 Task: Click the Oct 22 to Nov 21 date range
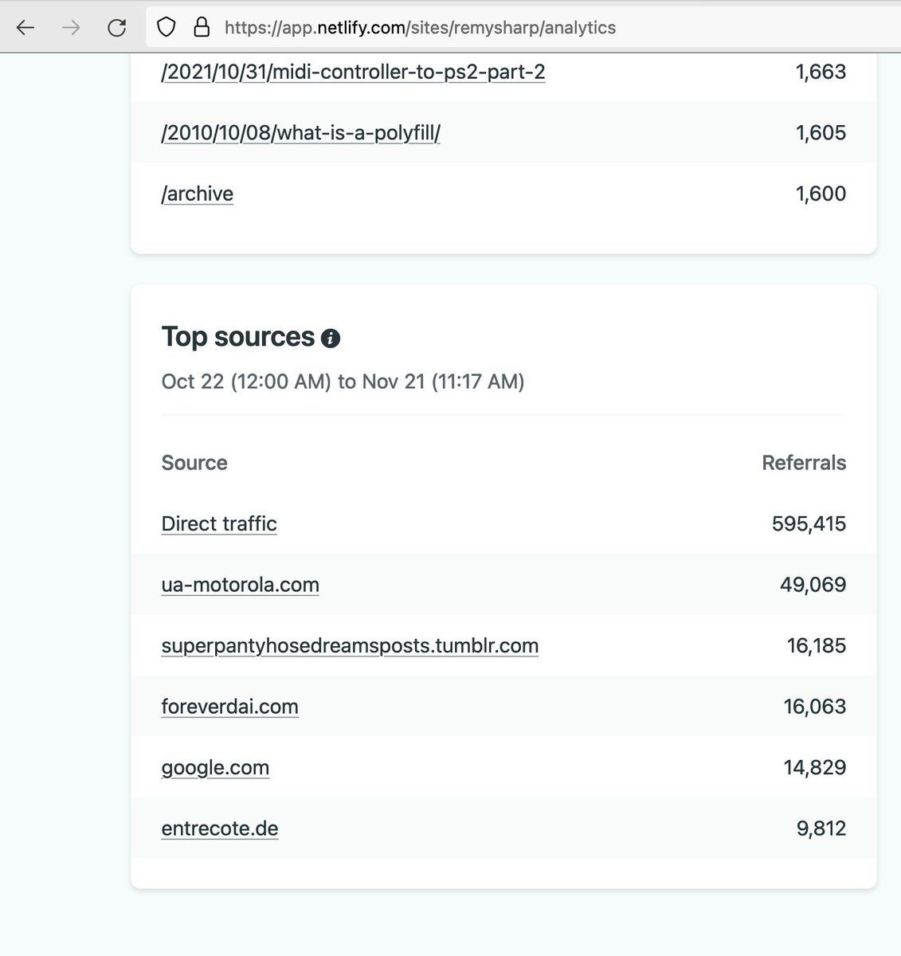coord(343,382)
